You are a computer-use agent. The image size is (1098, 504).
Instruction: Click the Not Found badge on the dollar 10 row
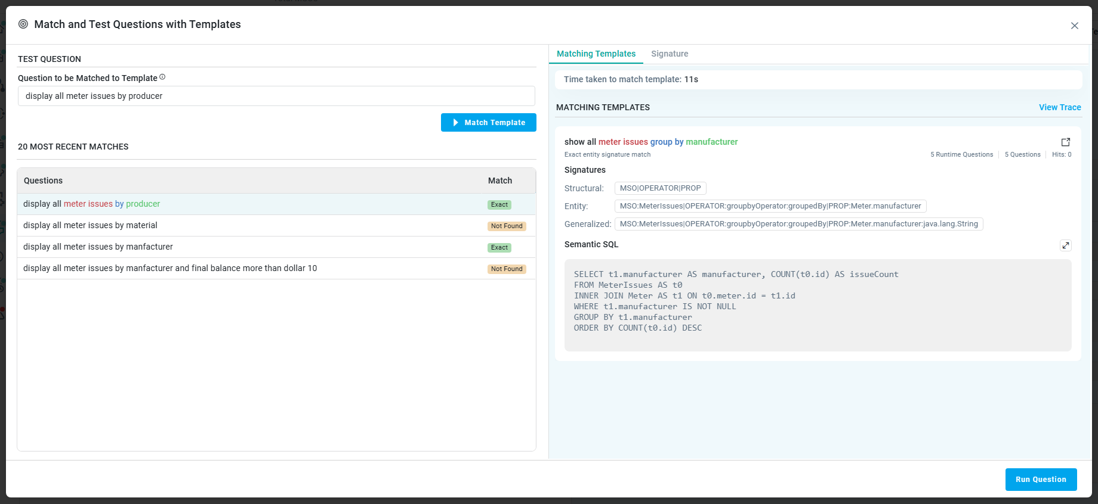pyautogui.click(x=507, y=269)
